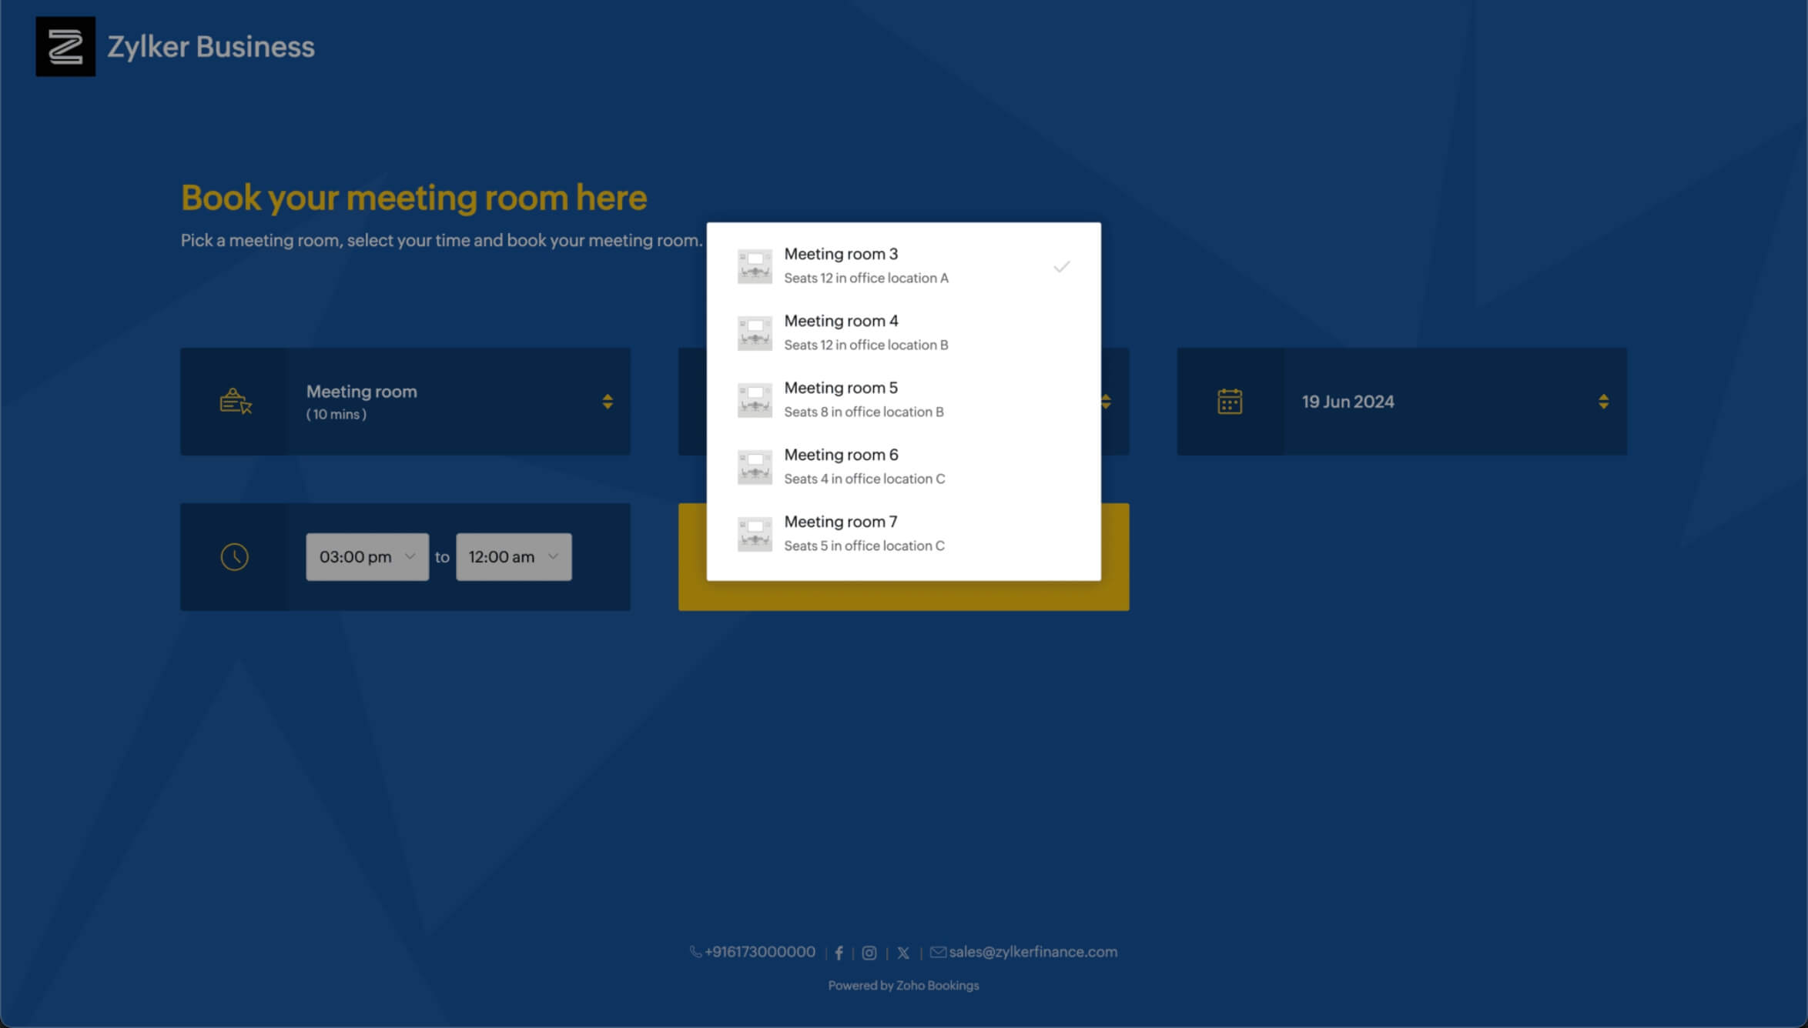Click the Facebook social media icon
The width and height of the screenshot is (1808, 1028).
pos(839,951)
